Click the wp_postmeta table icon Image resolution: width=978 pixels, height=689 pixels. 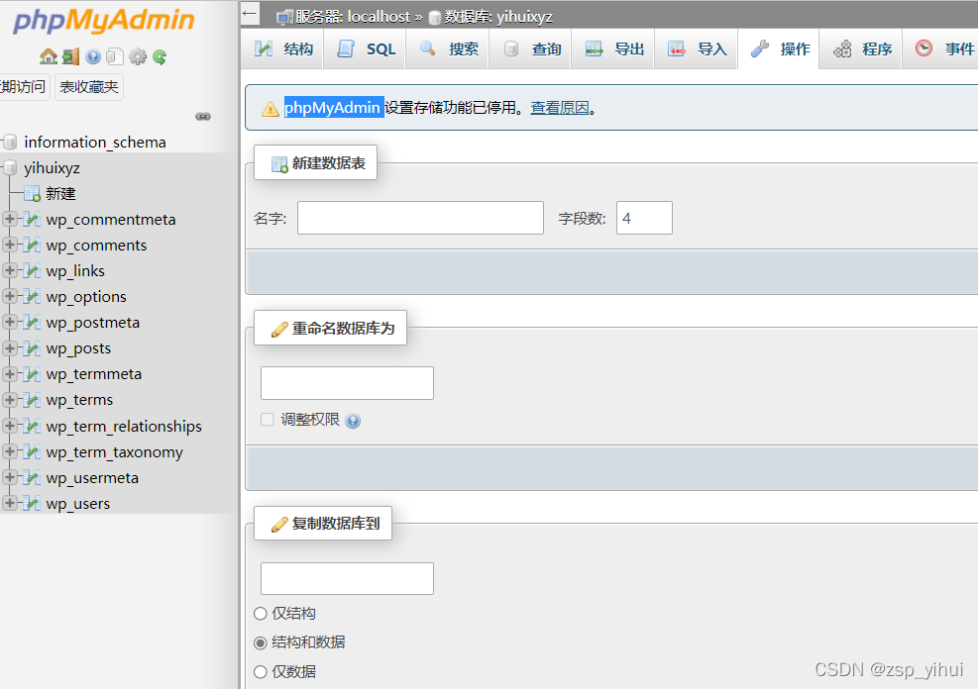coord(31,322)
